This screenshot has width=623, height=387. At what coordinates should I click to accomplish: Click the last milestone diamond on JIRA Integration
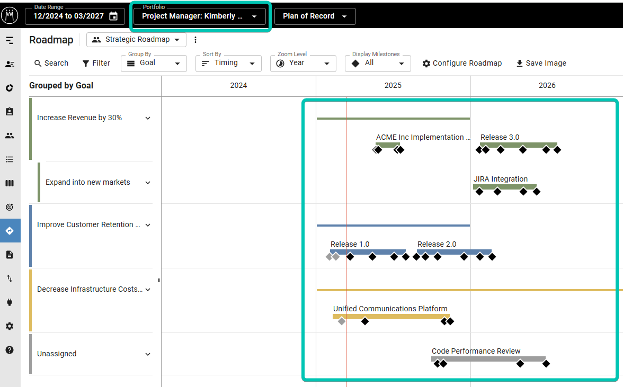[x=536, y=192]
